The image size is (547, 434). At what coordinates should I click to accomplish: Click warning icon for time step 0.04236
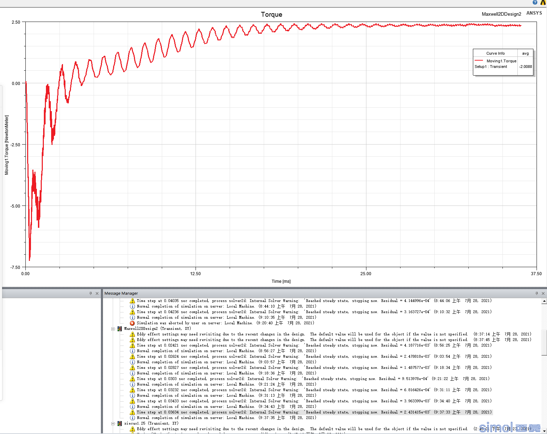(132, 312)
